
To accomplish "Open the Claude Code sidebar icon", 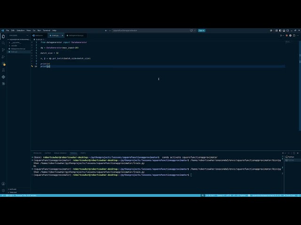I will coord(3,83).
